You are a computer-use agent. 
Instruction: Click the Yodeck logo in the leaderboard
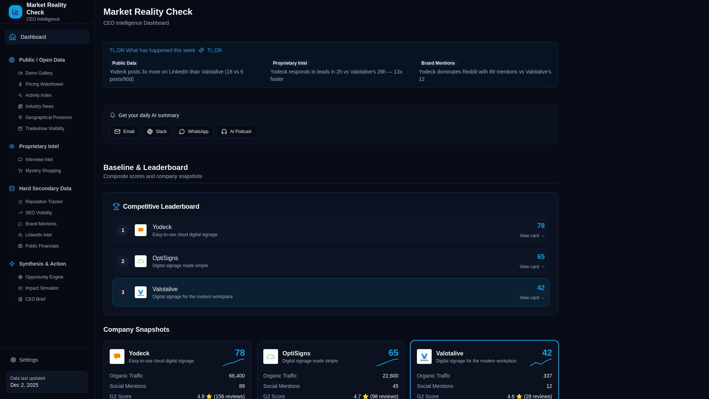pyautogui.click(x=141, y=230)
